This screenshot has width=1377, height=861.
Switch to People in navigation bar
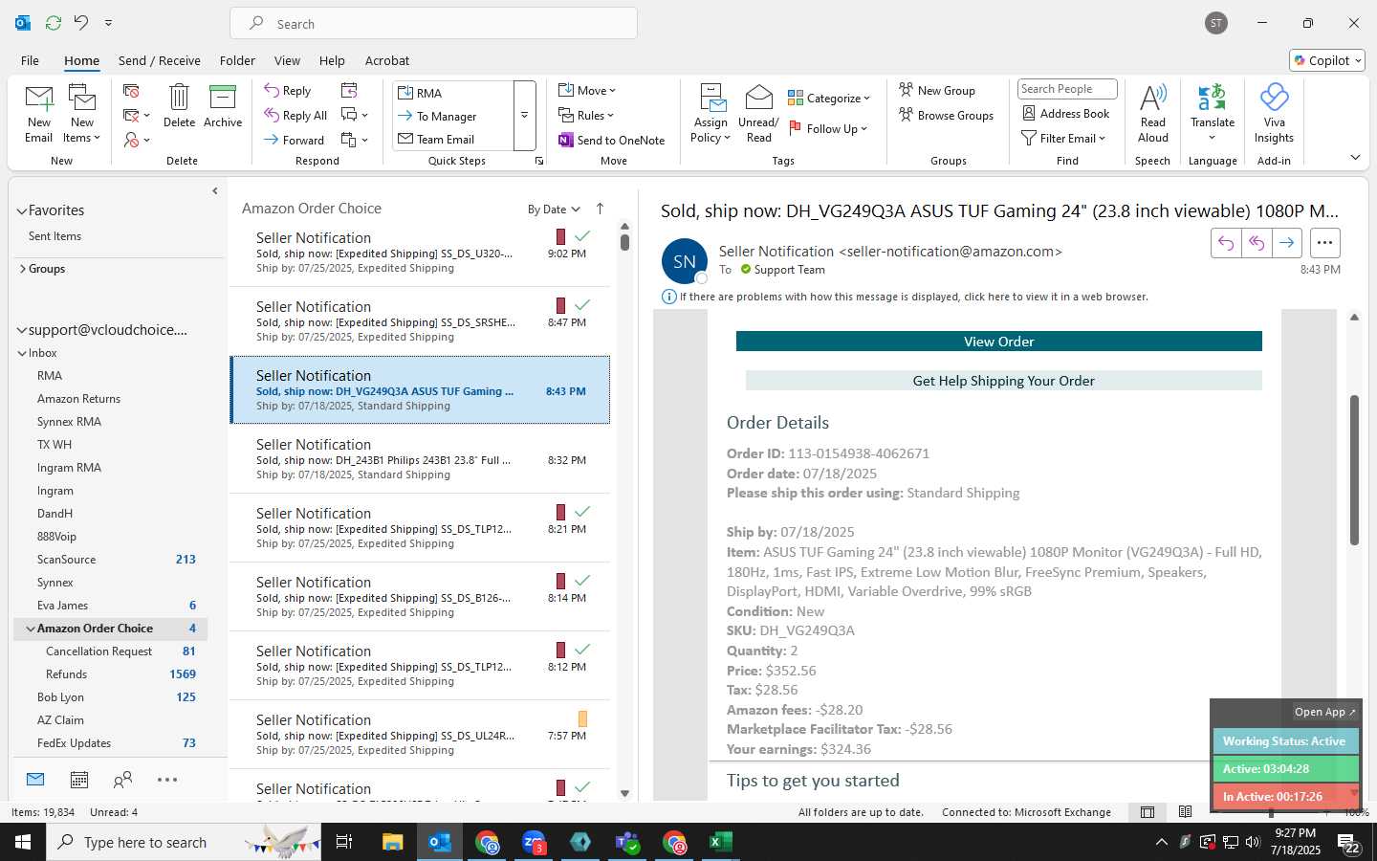coord(122,780)
